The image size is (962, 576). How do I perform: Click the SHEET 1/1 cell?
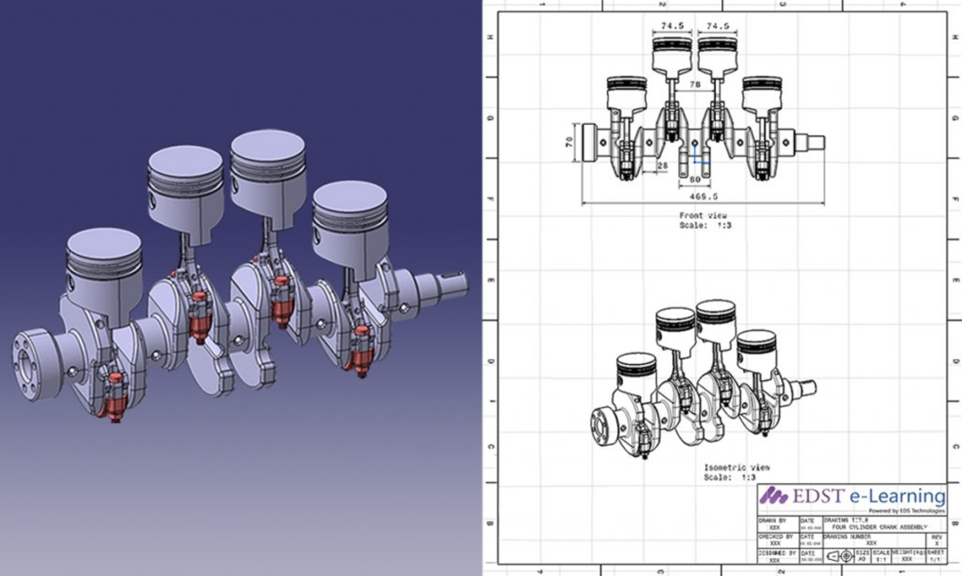(x=937, y=556)
